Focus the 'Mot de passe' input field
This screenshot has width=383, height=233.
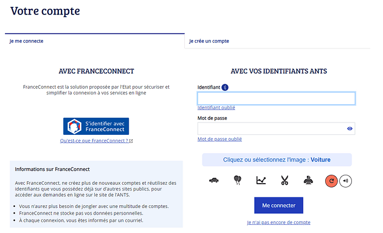coord(276,129)
